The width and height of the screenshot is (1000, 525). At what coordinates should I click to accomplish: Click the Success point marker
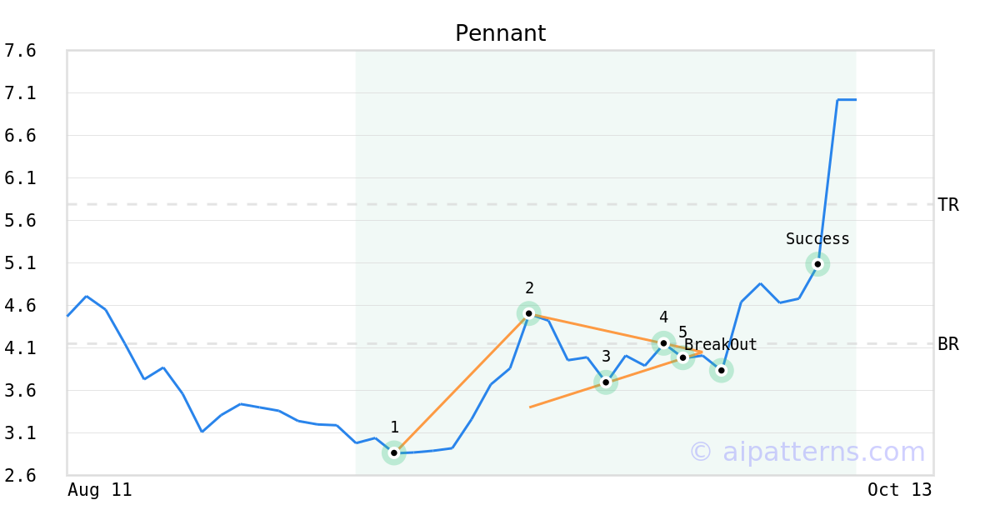click(817, 264)
